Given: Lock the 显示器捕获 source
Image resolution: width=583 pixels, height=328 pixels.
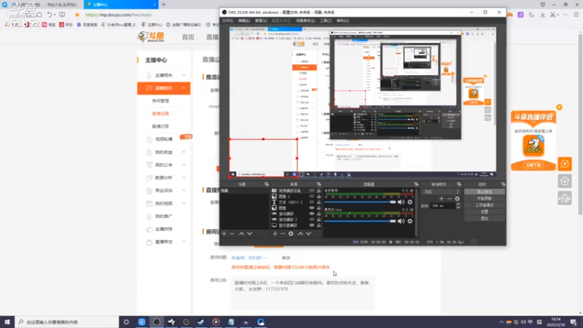Looking at the screenshot, I should click(x=318, y=225).
